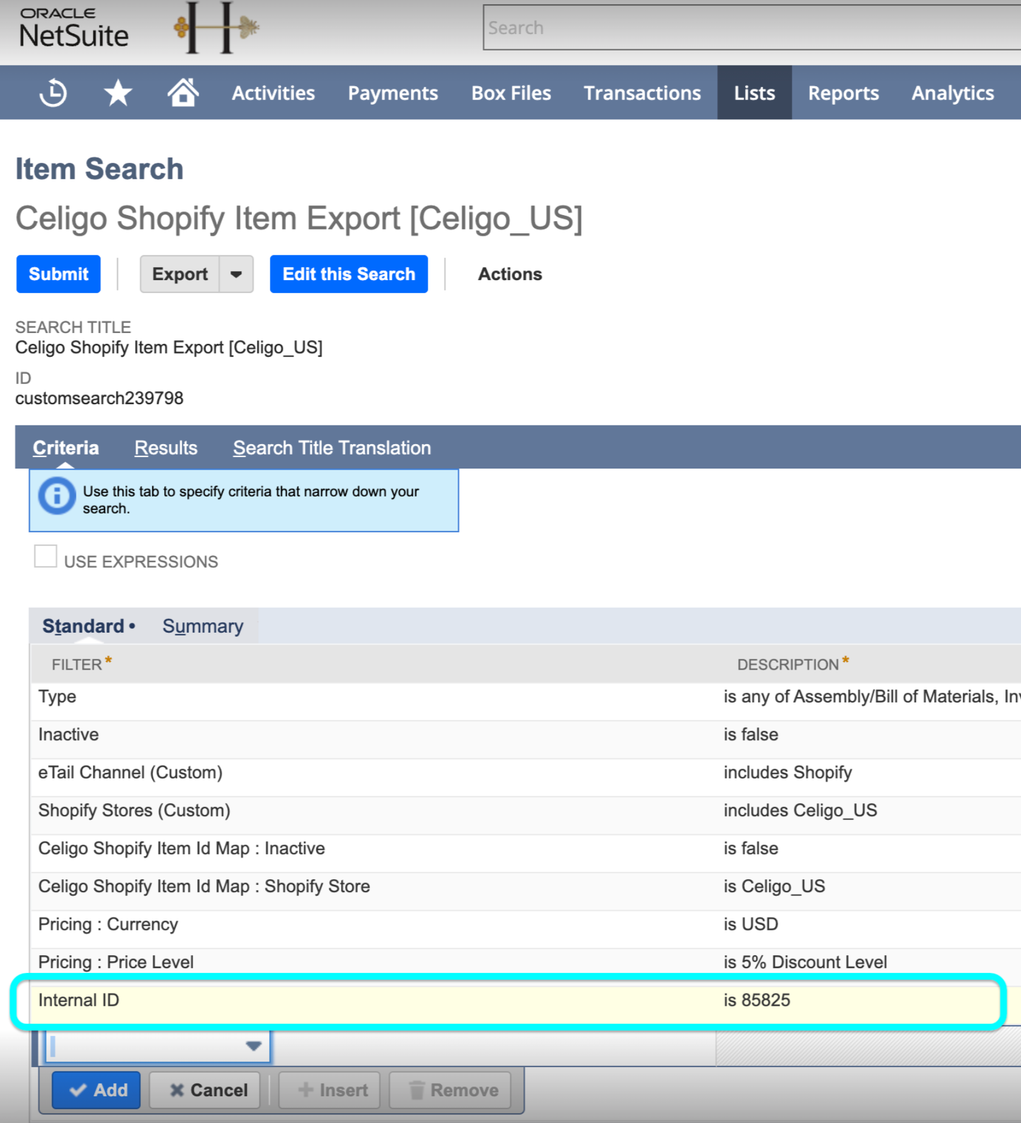Click description 'is USD'
This screenshot has width=1021, height=1123.
point(751,924)
